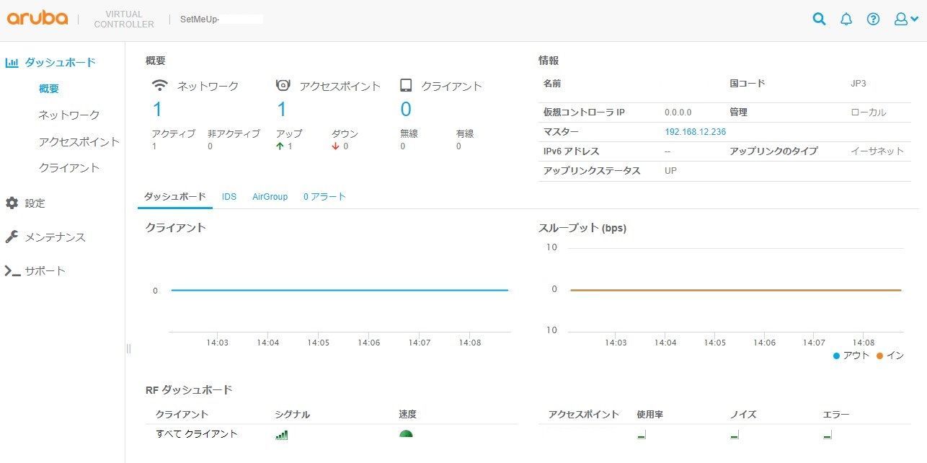The height and width of the screenshot is (463, 927).
Task: Click the signal strength bars for すべて クライアント
Action: 281,434
